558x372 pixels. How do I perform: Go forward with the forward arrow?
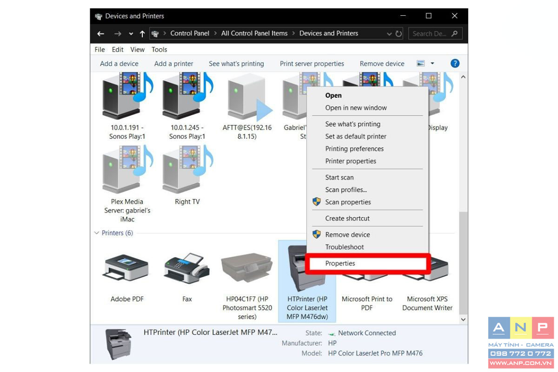point(118,33)
